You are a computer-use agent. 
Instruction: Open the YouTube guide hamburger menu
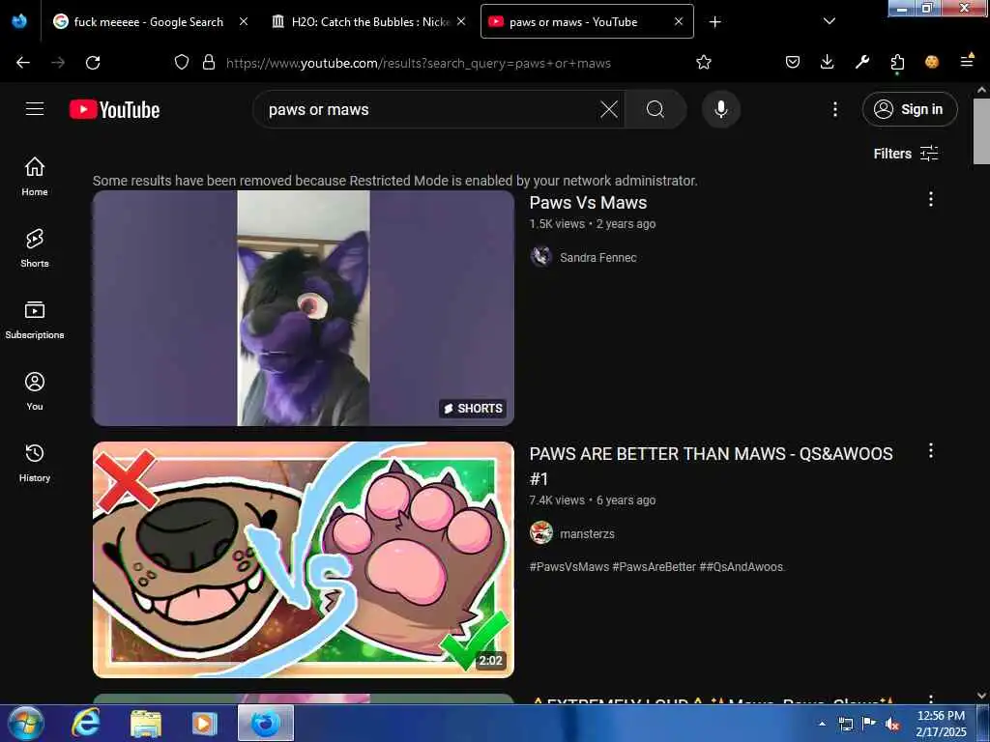pos(35,109)
